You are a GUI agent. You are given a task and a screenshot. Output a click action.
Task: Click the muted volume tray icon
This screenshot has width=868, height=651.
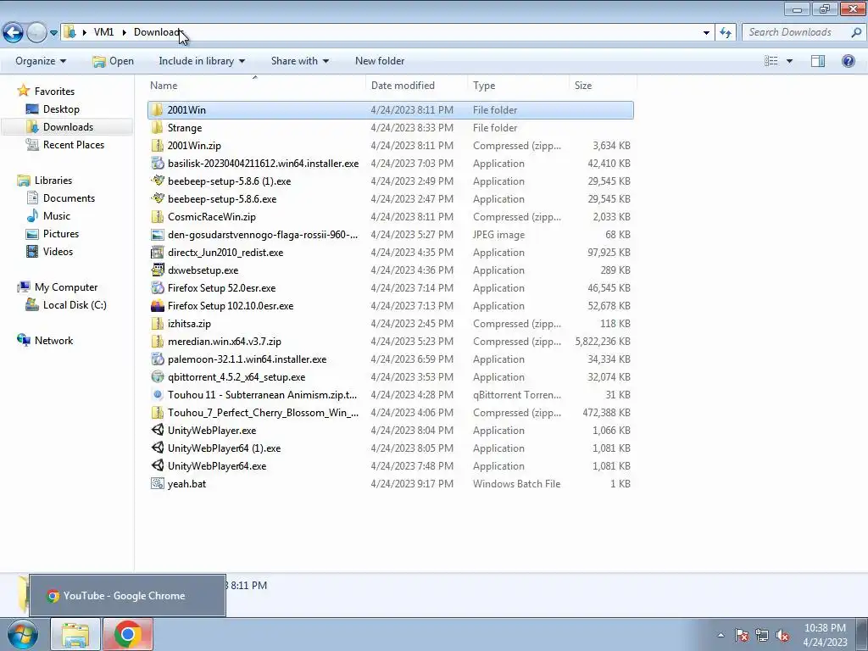[x=782, y=635]
